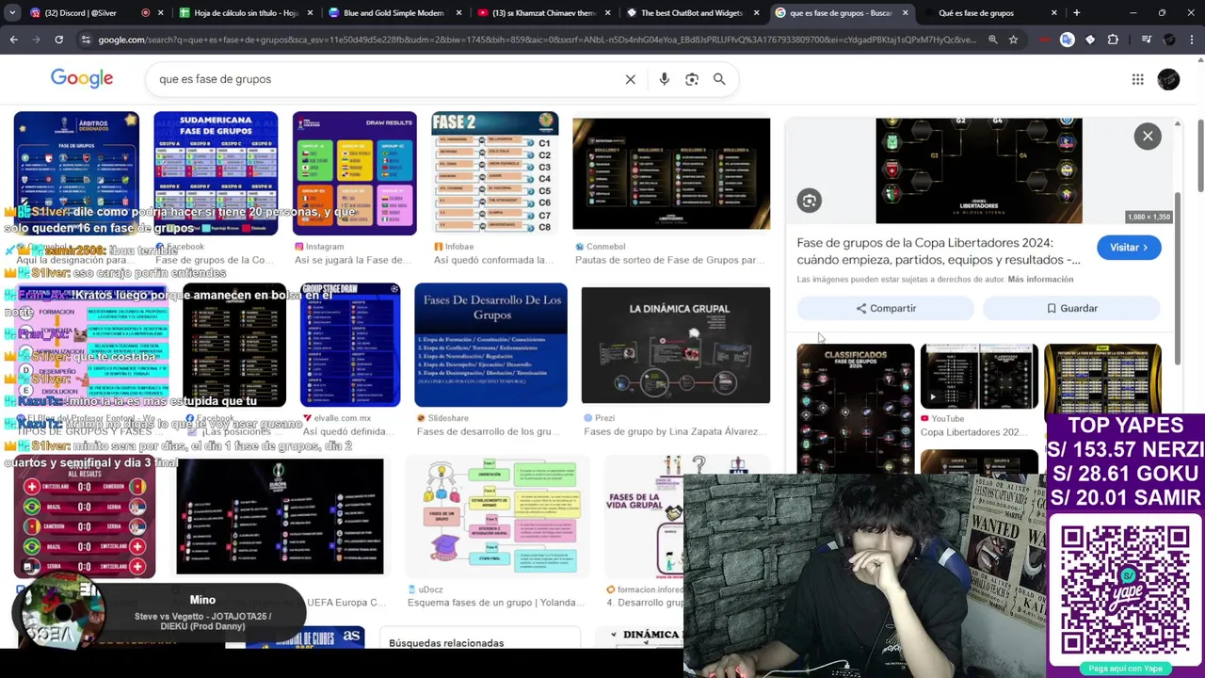Open the Chrome three-dot menu

[x=1191, y=40]
